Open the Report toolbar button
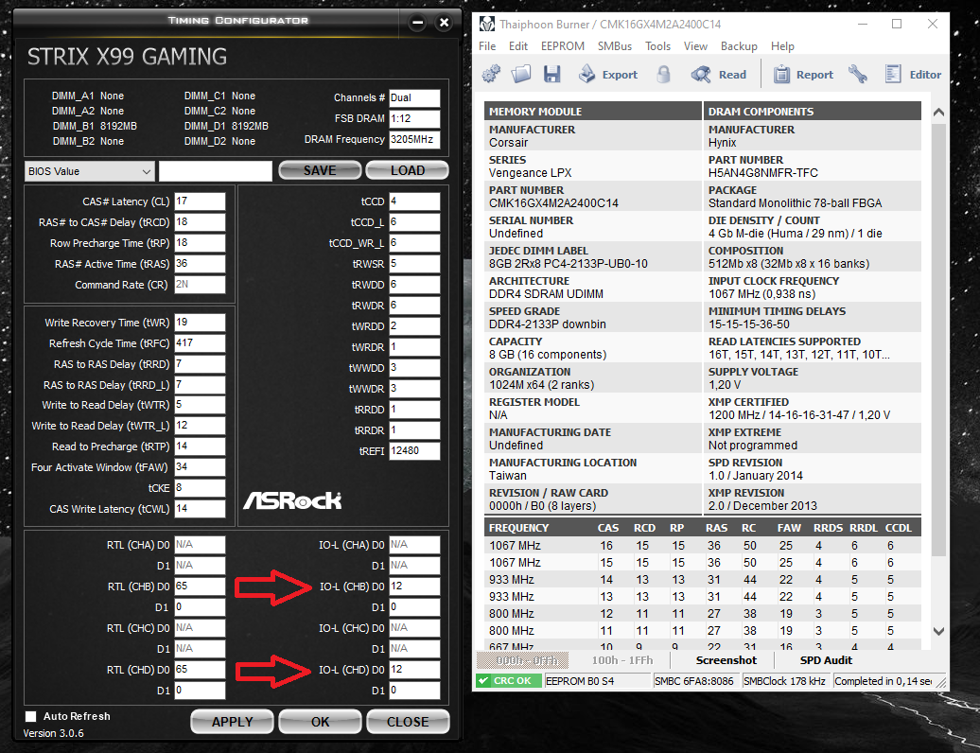 [x=804, y=75]
